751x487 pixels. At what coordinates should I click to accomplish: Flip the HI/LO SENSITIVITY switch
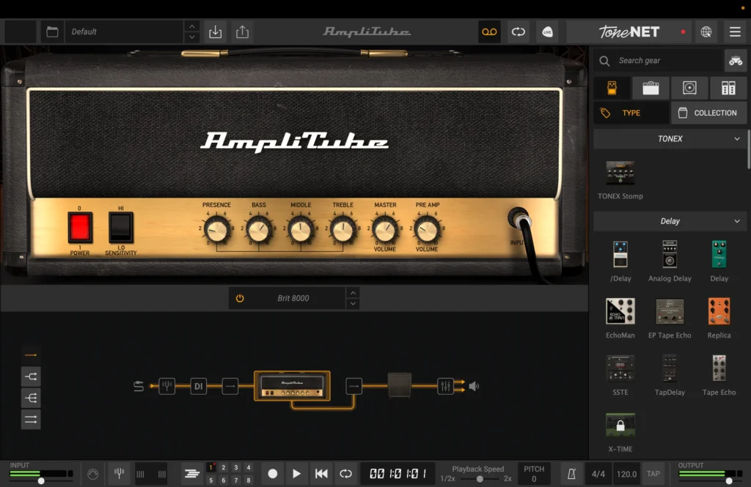[121, 227]
